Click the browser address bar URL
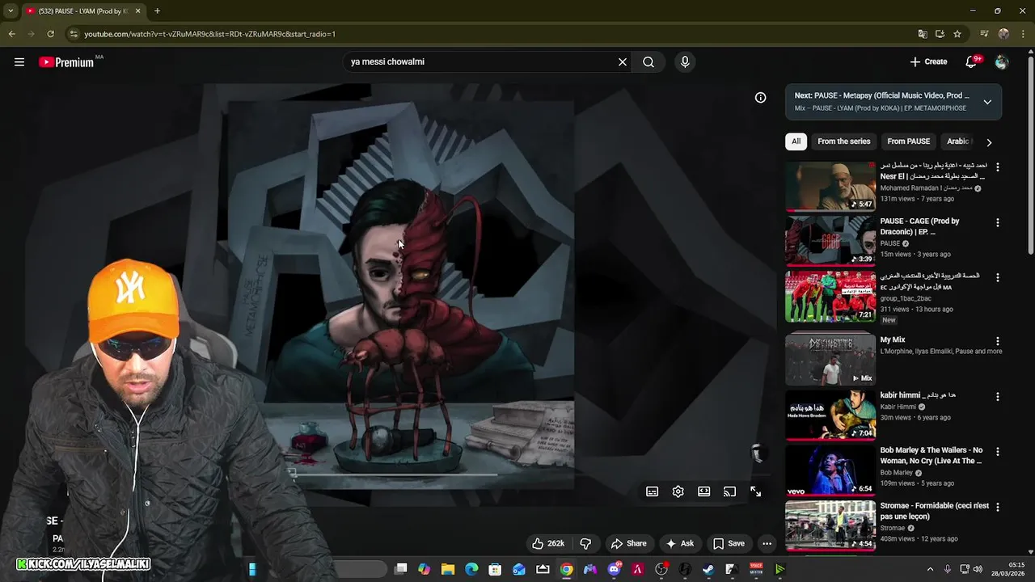 click(209, 34)
